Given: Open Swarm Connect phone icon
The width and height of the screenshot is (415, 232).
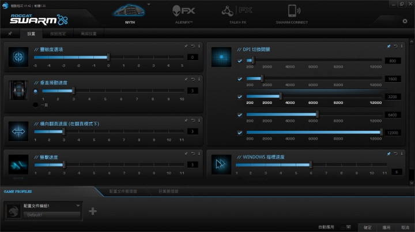Looking at the screenshot, I should coord(293,11).
